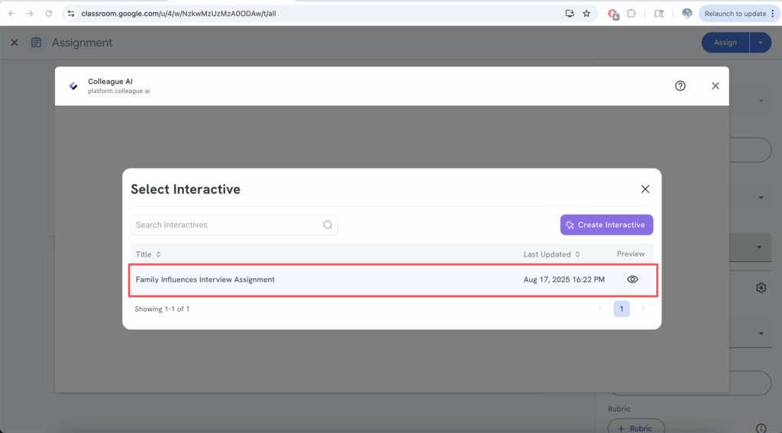782x433 pixels.
Task: Click the Assign button
Action: 725,43
